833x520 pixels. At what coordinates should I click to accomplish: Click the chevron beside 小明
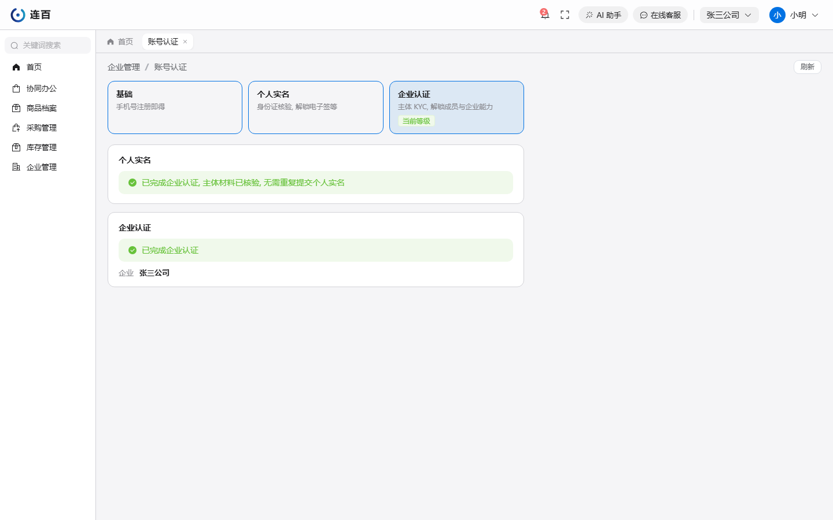point(815,15)
